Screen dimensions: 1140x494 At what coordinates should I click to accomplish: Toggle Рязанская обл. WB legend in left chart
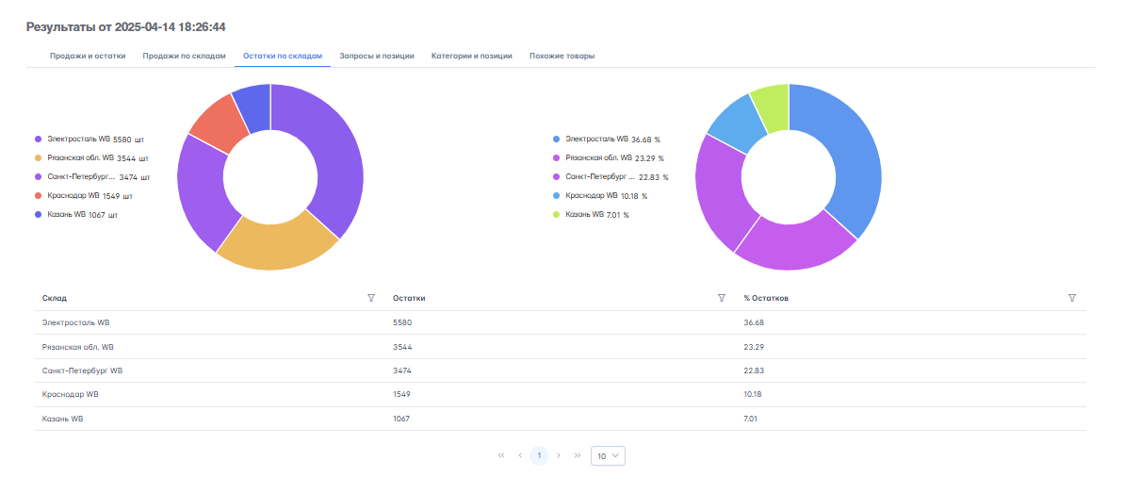coord(79,157)
